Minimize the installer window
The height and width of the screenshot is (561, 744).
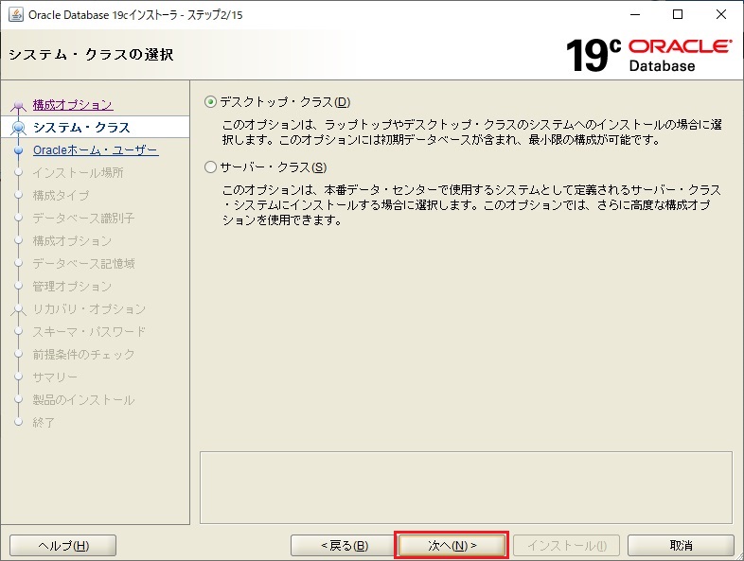(x=635, y=15)
